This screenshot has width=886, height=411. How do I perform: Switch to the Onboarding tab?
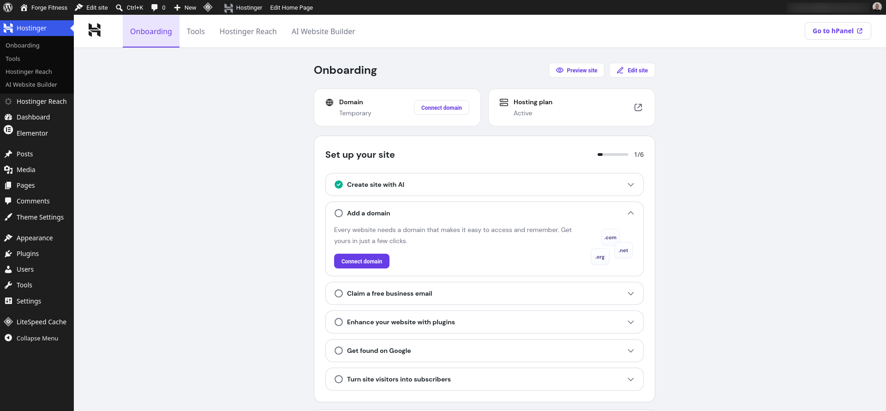tap(151, 31)
